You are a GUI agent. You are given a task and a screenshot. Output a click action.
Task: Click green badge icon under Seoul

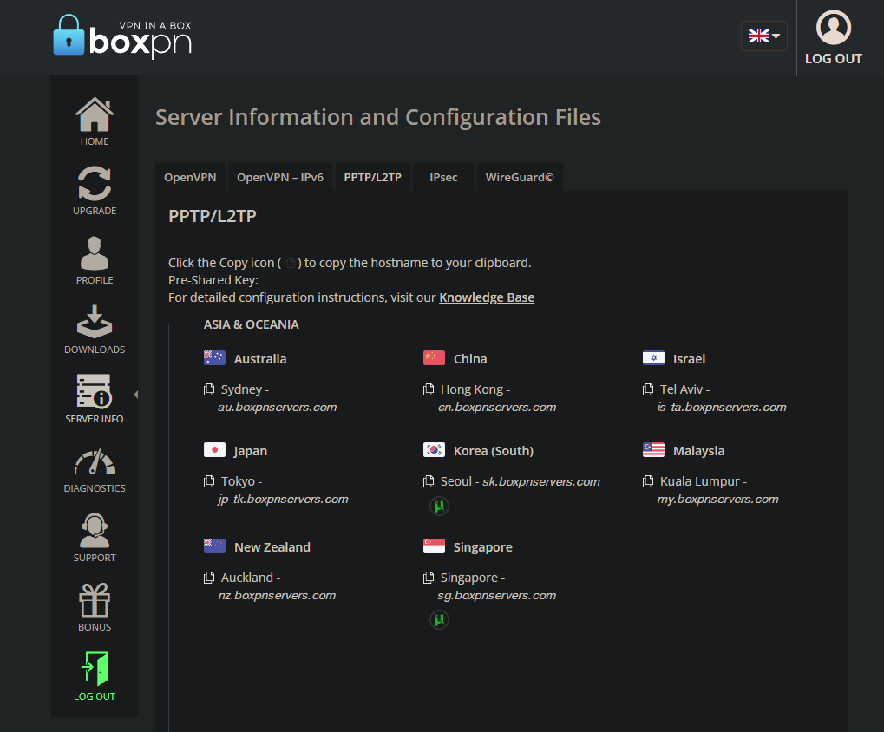(439, 506)
